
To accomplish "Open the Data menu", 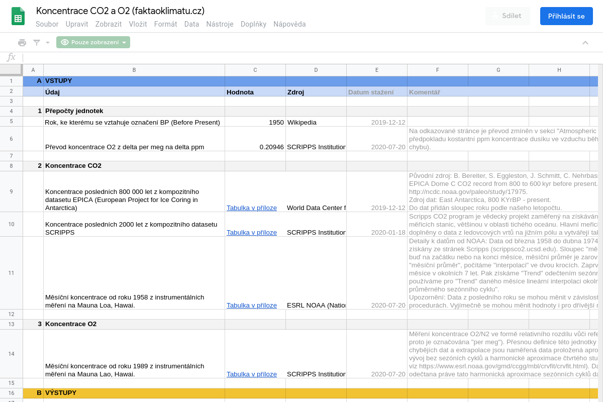I will pos(191,24).
